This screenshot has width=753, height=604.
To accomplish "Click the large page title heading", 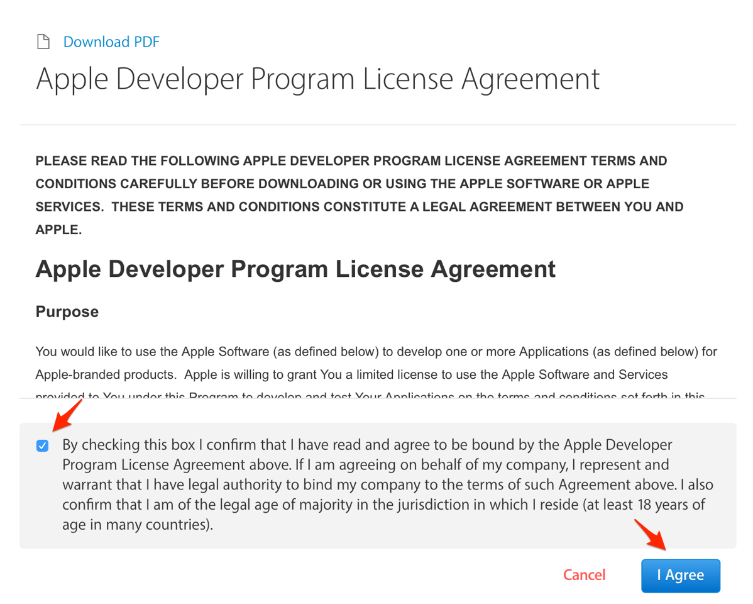I will coord(318,79).
